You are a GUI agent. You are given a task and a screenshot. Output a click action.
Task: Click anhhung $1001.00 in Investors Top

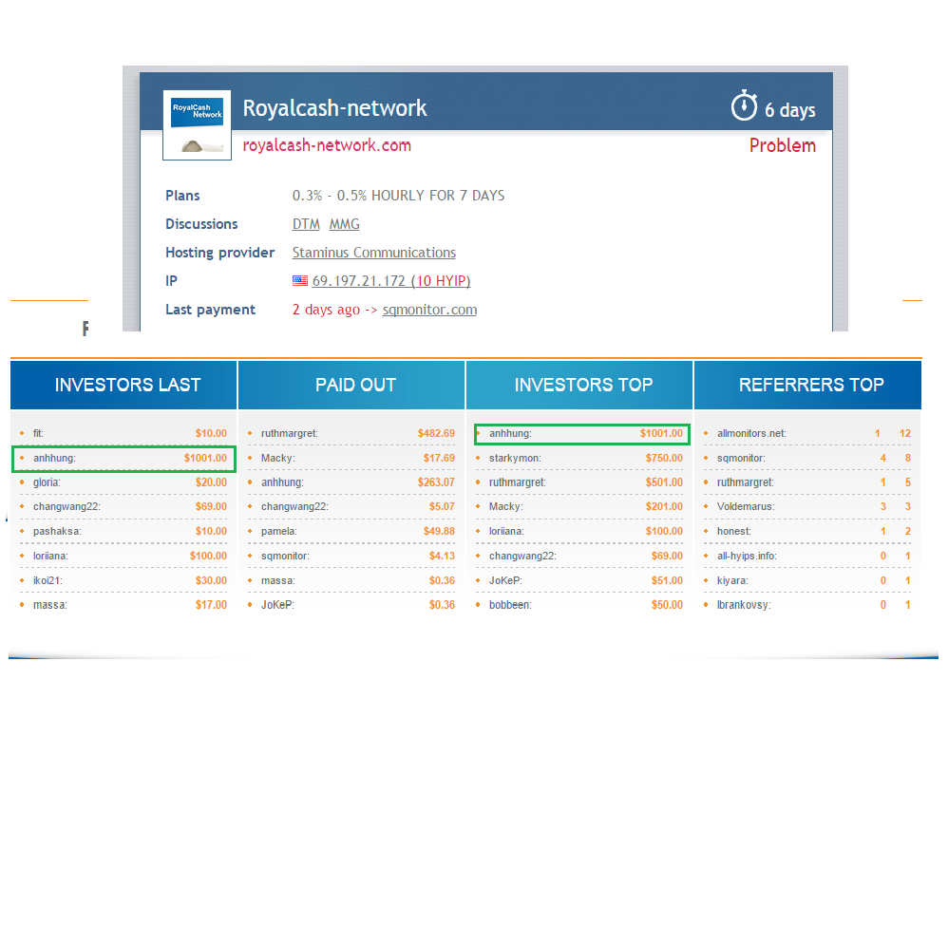tap(581, 434)
